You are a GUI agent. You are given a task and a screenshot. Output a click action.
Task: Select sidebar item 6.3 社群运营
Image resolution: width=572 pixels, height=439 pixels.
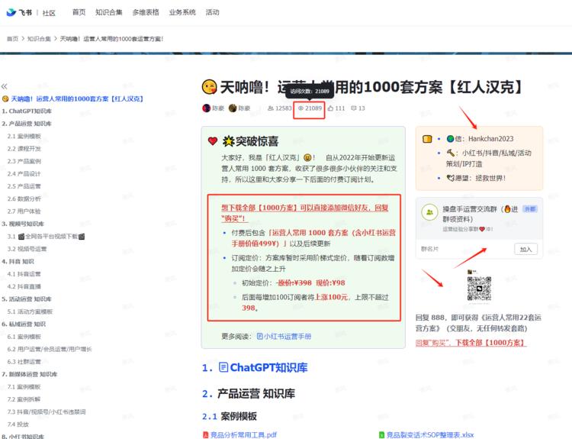24,362
